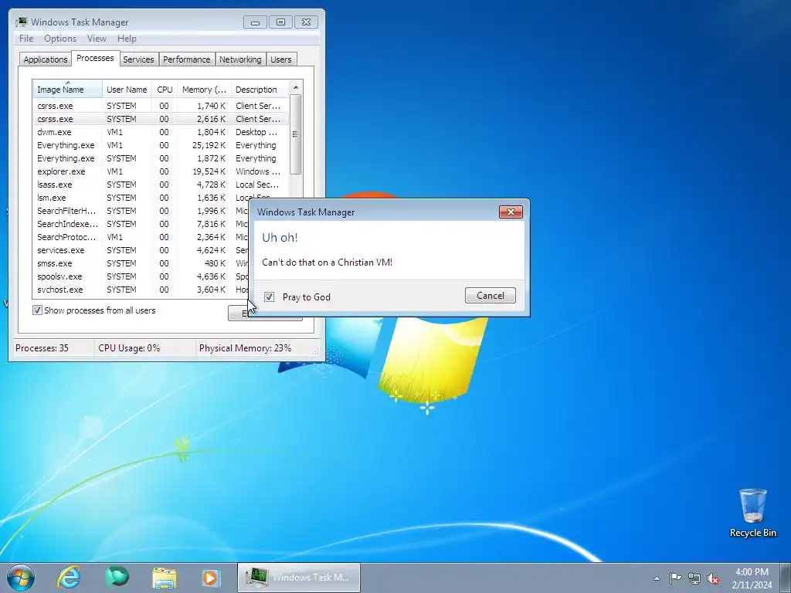This screenshot has height=593, width=791.
Task: Toggle Show processes from all users
Action: point(37,310)
